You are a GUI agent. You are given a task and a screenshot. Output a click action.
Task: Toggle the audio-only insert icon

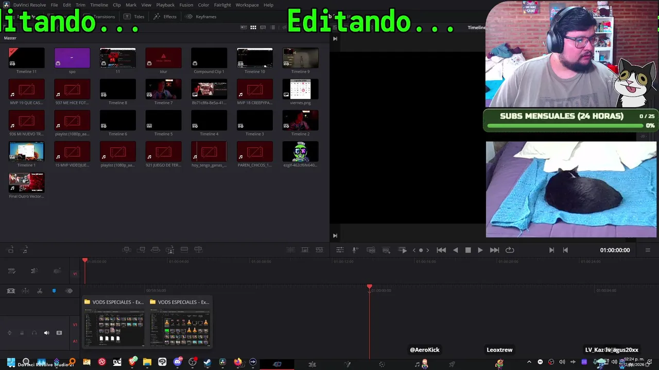pyautogui.click(x=25, y=250)
